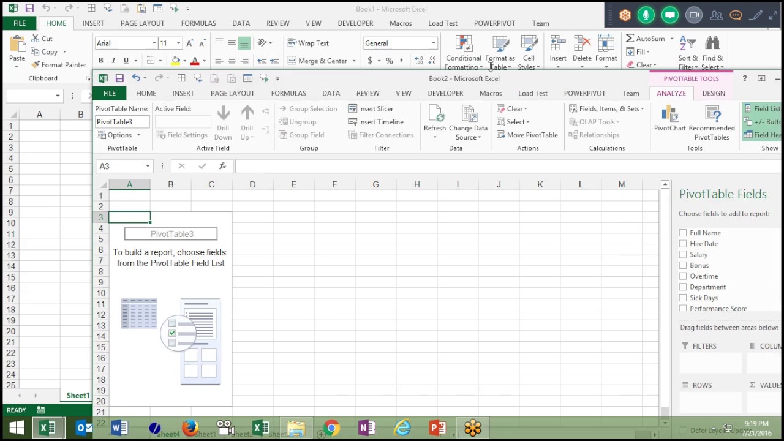784x441 pixels.
Task: Open the FORMULAS tab in the Book1 window
Action: tap(198, 23)
